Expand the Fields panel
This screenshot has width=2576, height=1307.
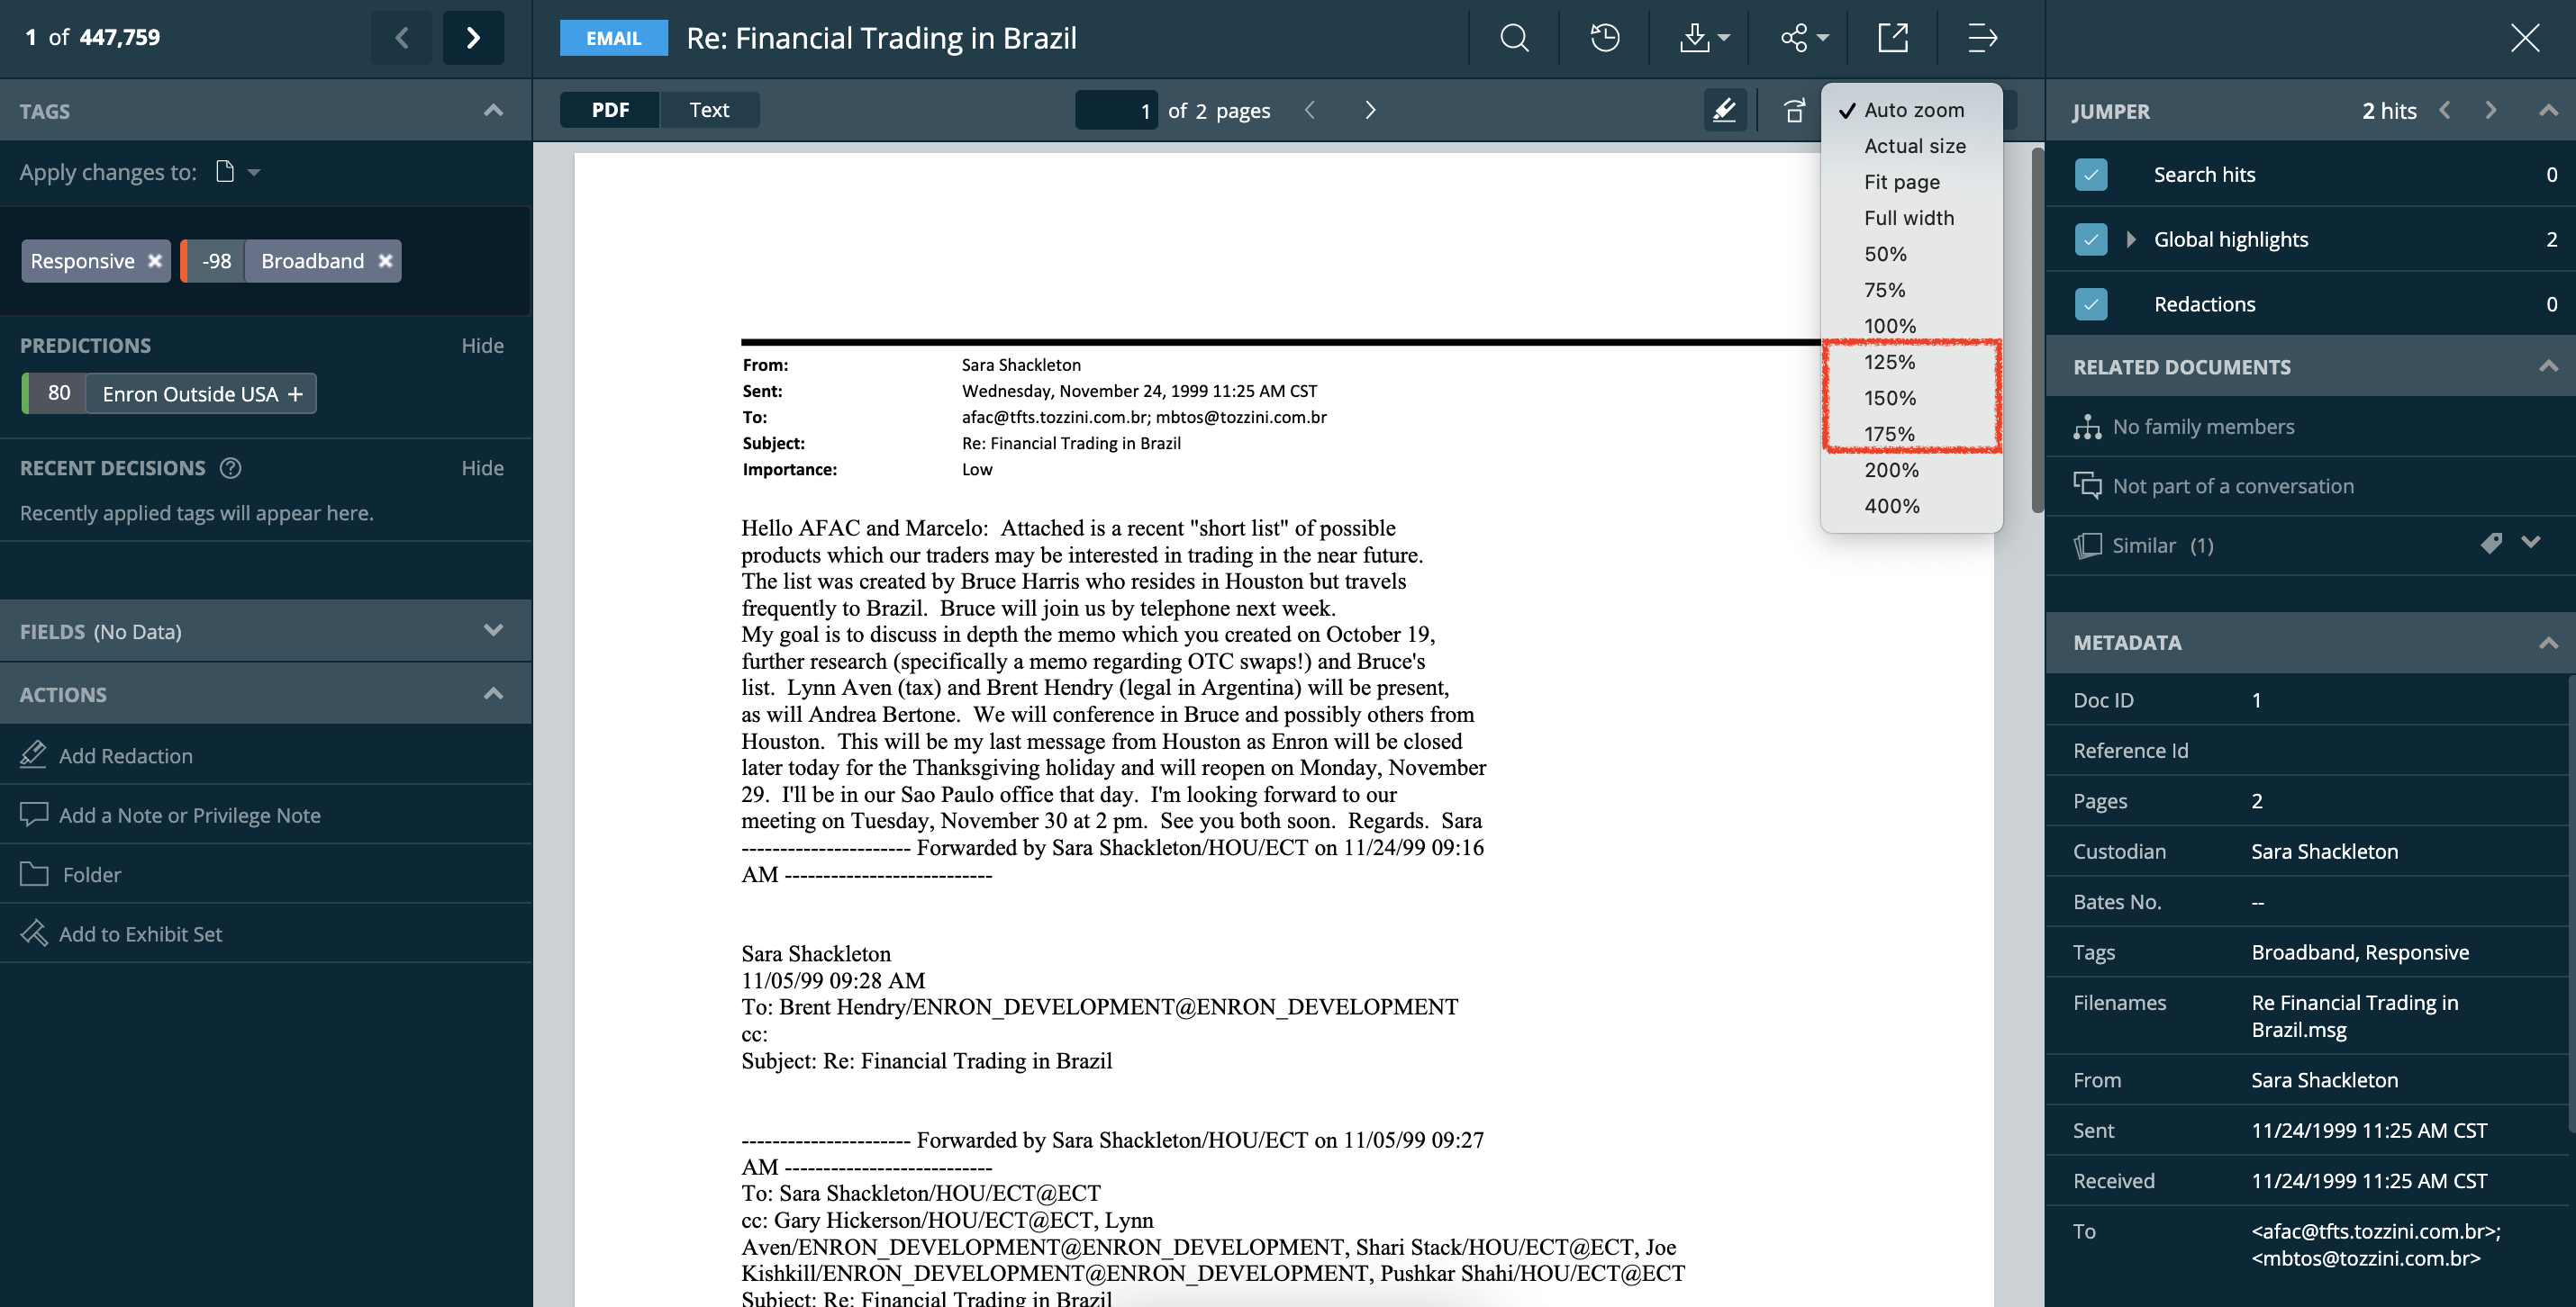(493, 629)
